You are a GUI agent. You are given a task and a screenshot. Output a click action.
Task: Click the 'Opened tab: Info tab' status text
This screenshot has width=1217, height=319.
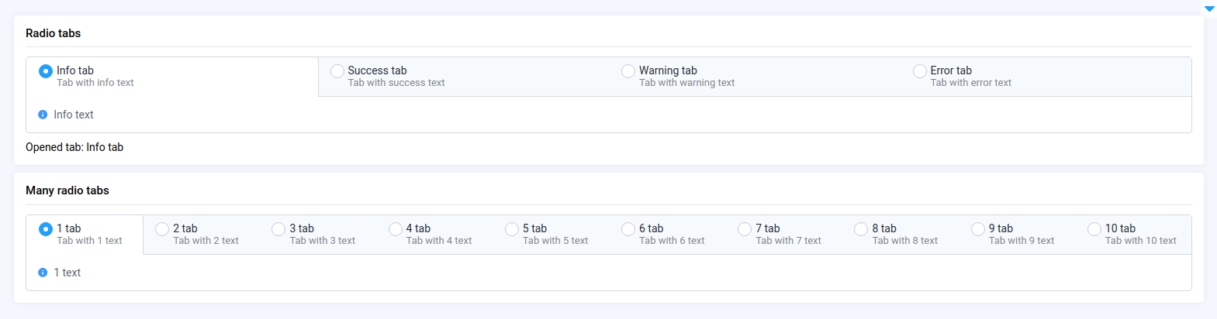(74, 147)
